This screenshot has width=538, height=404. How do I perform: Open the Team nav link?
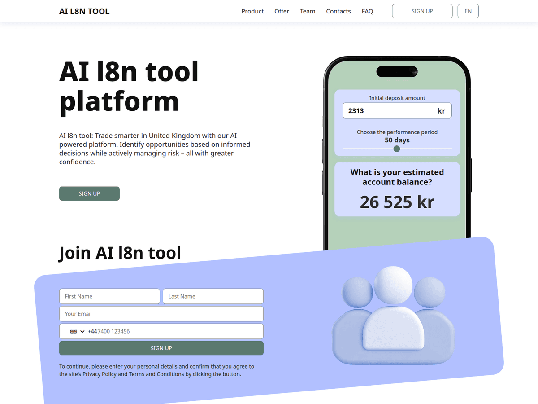pos(308,11)
